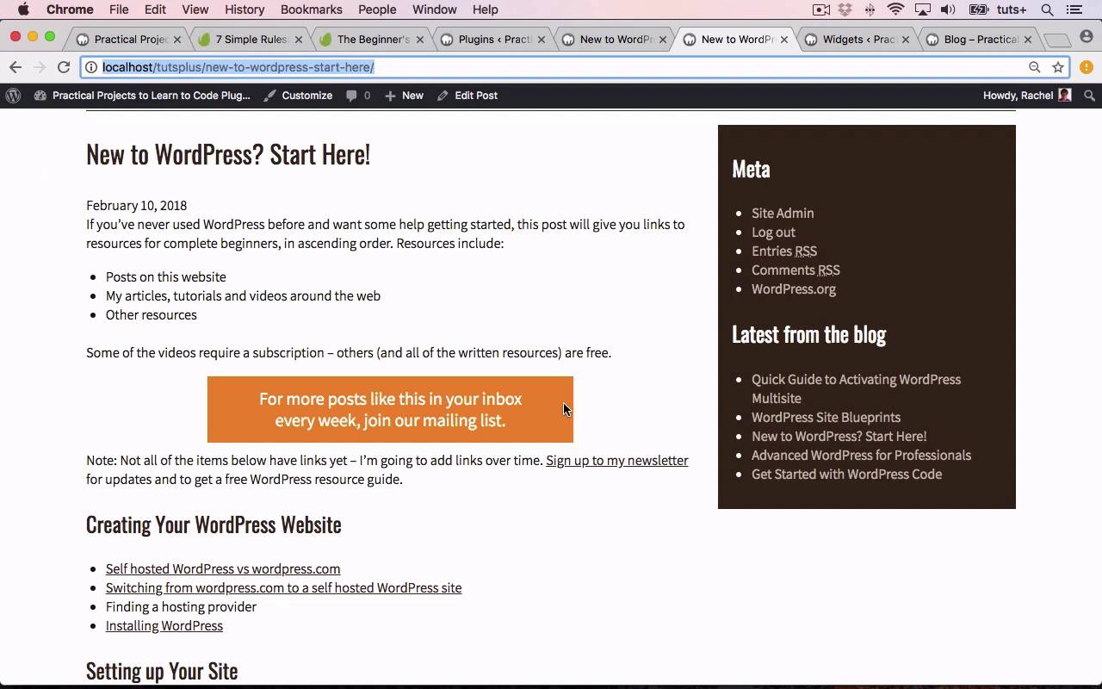Click the Bluetooth menu bar icon

pos(870,9)
